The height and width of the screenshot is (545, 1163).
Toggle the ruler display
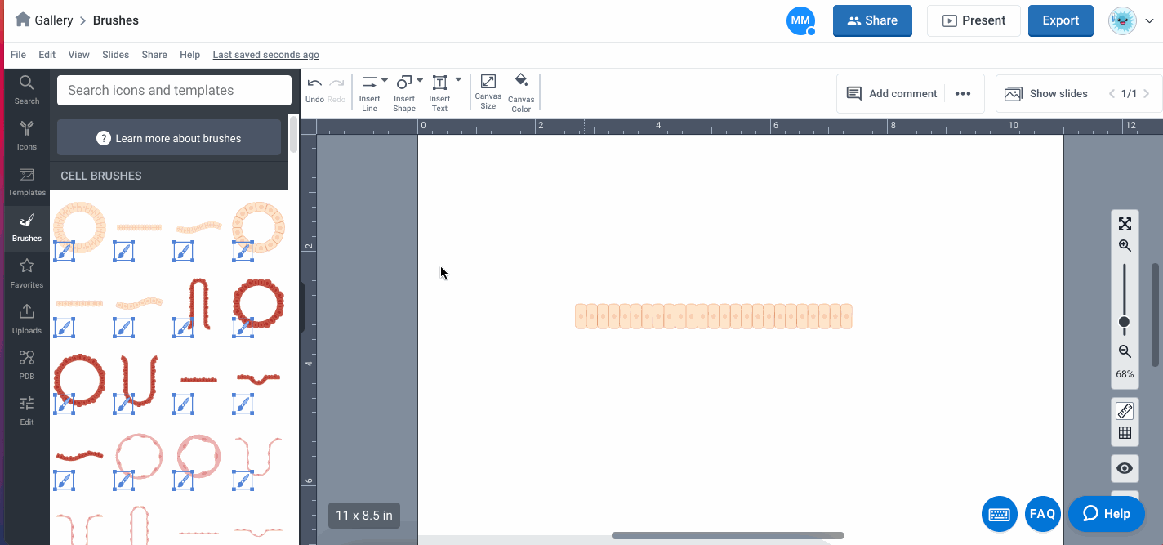click(x=1125, y=411)
